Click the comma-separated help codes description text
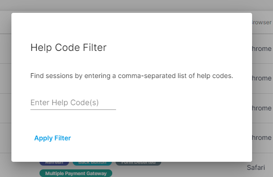The width and height of the screenshot is (273, 177). click(132, 76)
